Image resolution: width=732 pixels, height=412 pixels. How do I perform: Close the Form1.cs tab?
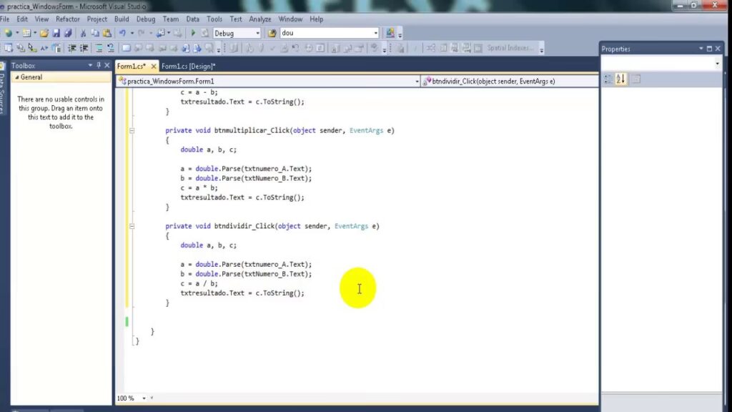pyautogui.click(x=153, y=66)
